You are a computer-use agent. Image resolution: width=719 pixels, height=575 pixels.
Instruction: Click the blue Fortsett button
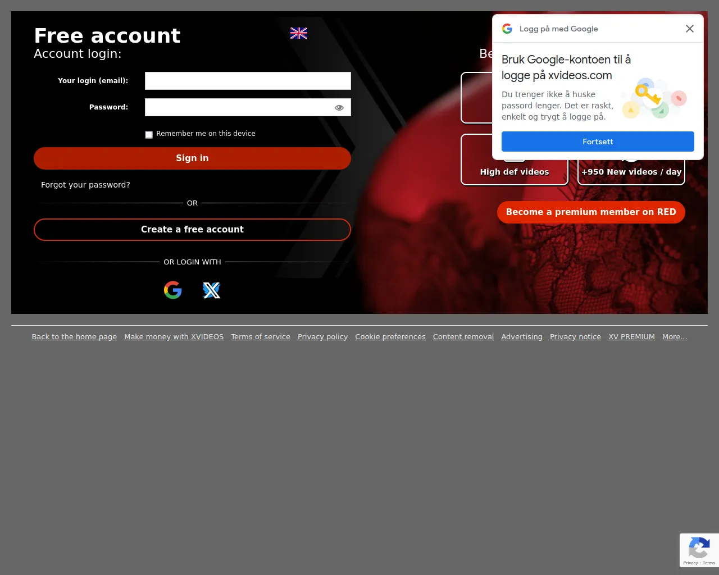(598, 142)
